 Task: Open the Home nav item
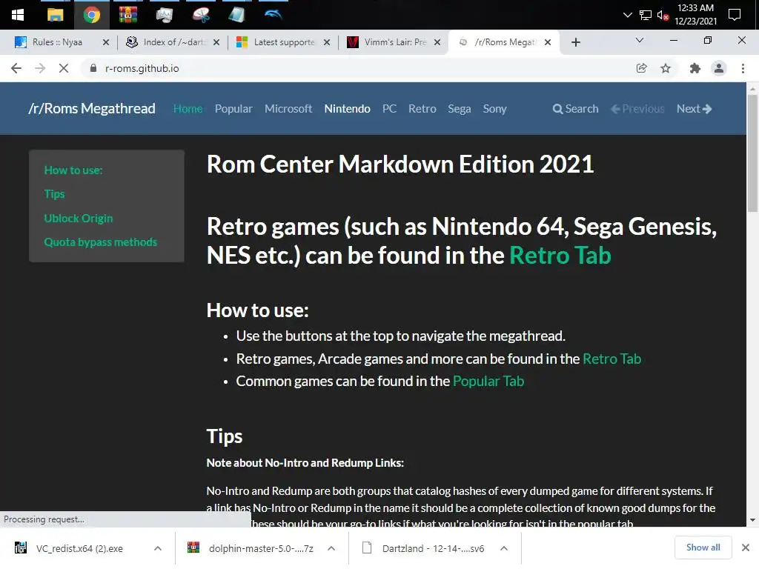click(x=188, y=109)
